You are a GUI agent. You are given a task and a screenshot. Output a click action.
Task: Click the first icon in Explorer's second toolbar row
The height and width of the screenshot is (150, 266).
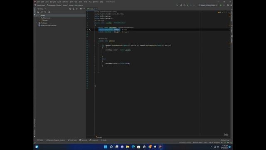click(x=38, y=12)
